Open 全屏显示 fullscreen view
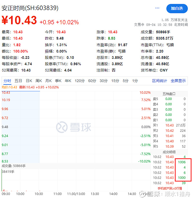Viewport: 196px width, 200px height. [x=178, y=81]
